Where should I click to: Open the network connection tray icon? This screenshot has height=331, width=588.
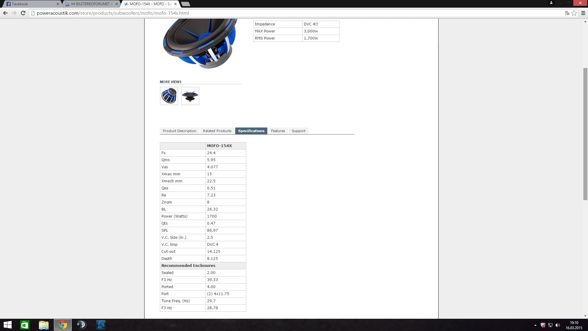(550, 325)
